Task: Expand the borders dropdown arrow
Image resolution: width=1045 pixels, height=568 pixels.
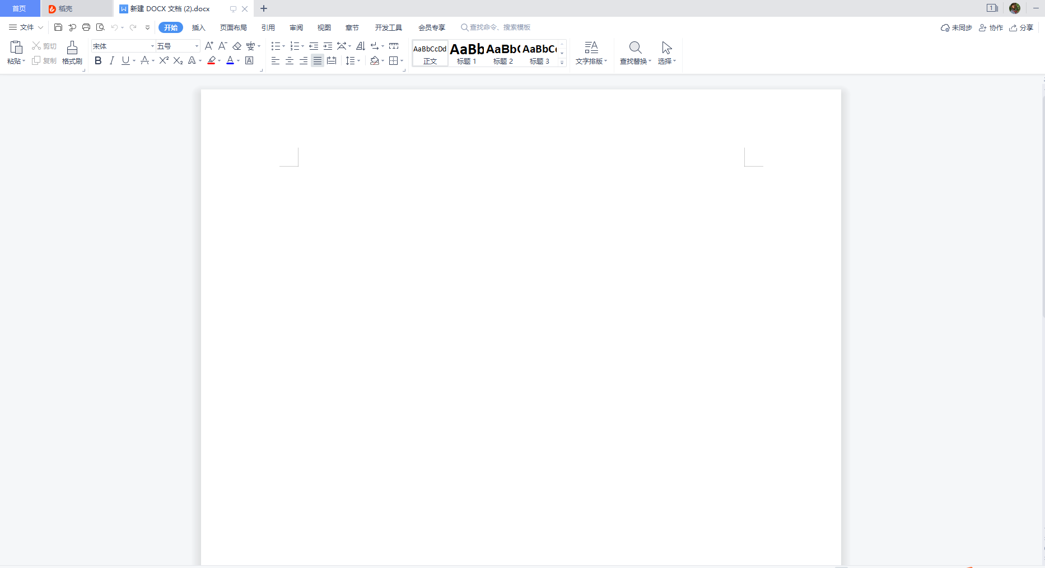Action: 402,61
